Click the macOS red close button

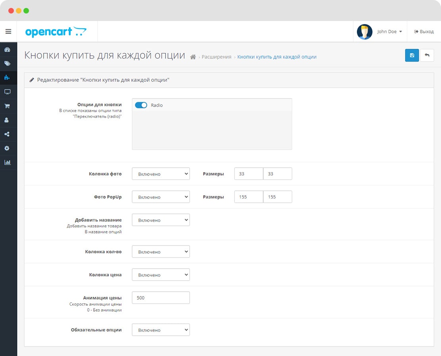(11, 11)
